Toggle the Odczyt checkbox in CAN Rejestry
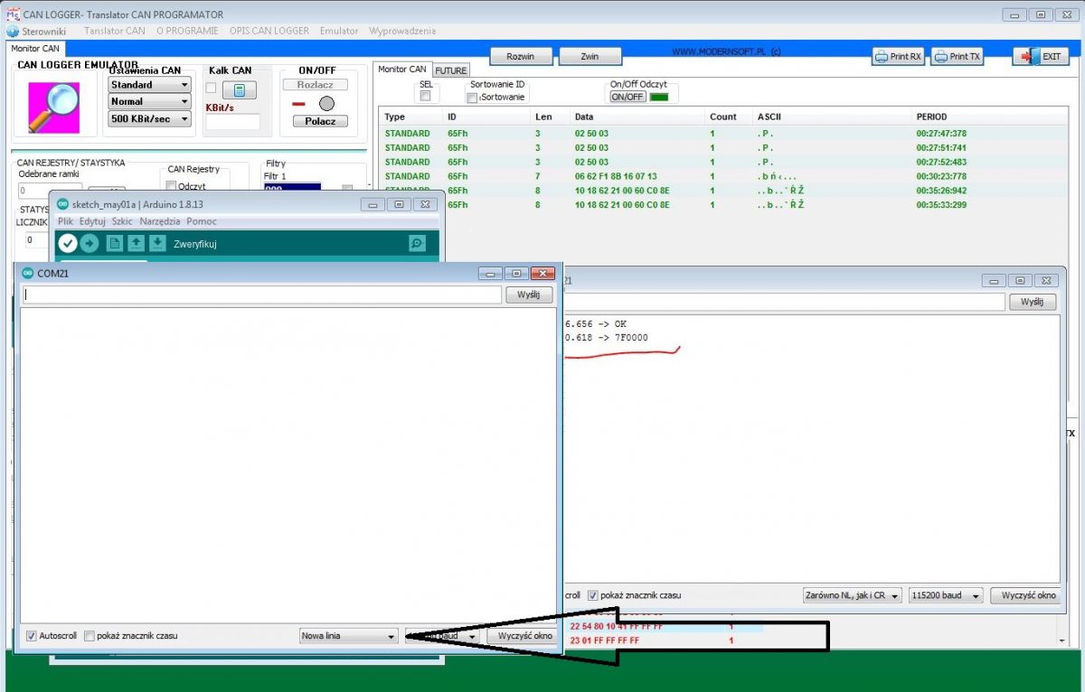 pyautogui.click(x=171, y=186)
